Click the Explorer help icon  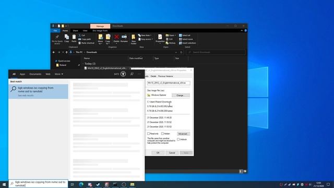(245, 31)
